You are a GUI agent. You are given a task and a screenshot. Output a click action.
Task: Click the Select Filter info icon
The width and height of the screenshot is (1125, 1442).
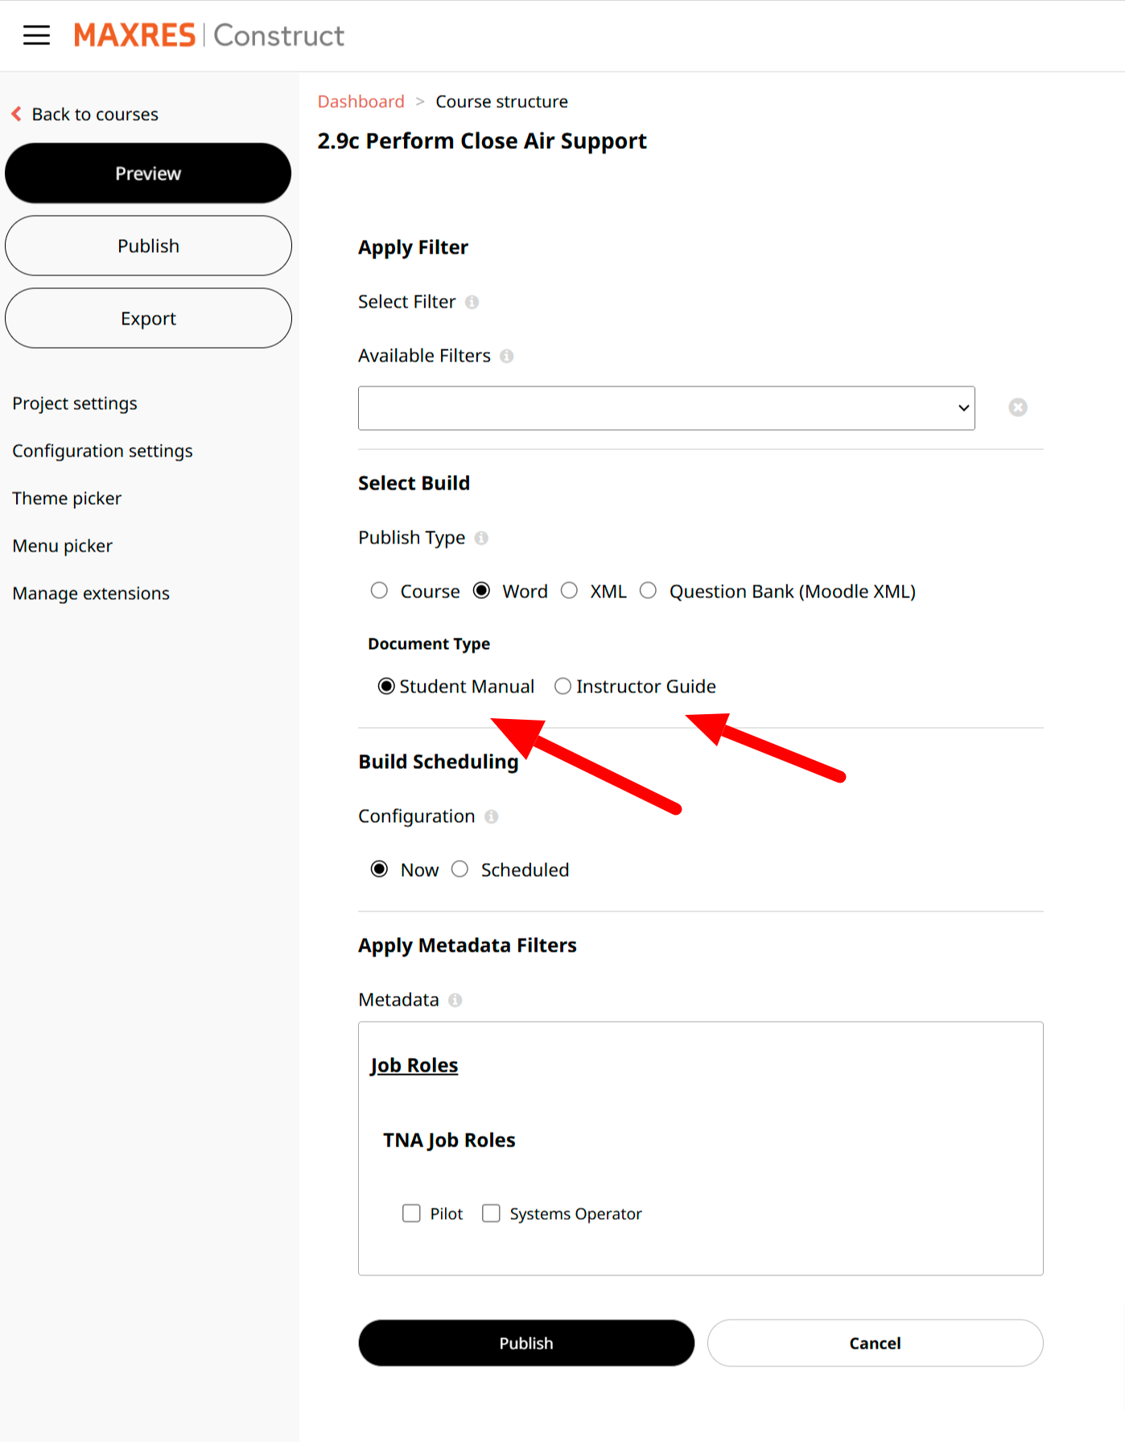pos(472,302)
